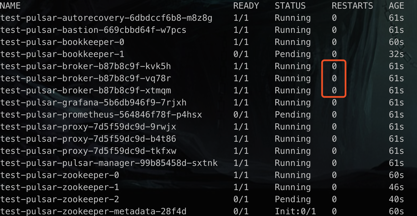Click 40s age of zookeeper-2 row
417x216 pixels.
pyautogui.click(x=396, y=200)
